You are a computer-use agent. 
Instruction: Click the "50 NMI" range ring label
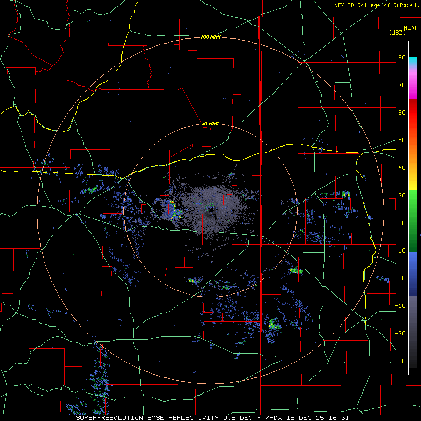(x=210, y=124)
